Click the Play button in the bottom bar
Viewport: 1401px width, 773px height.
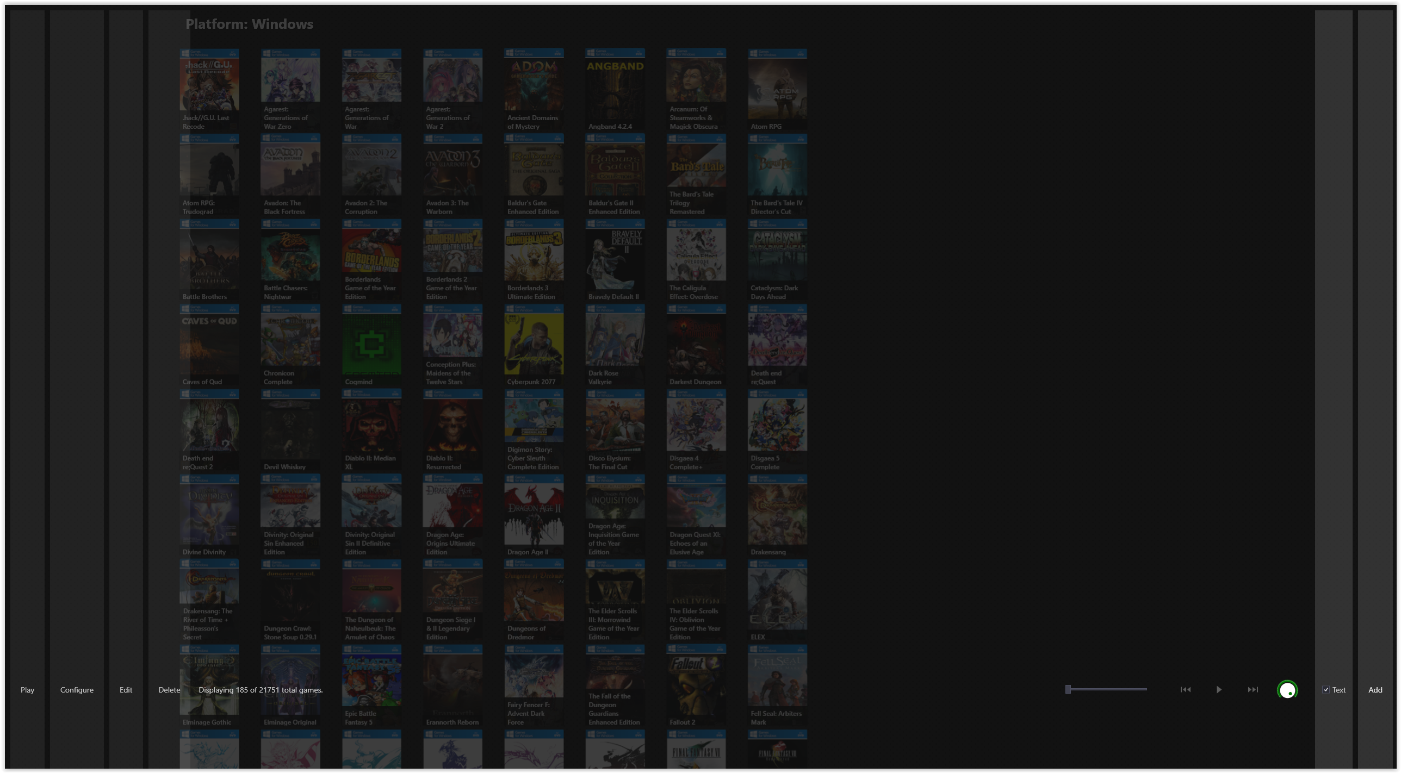pyautogui.click(x=27, y=690)
